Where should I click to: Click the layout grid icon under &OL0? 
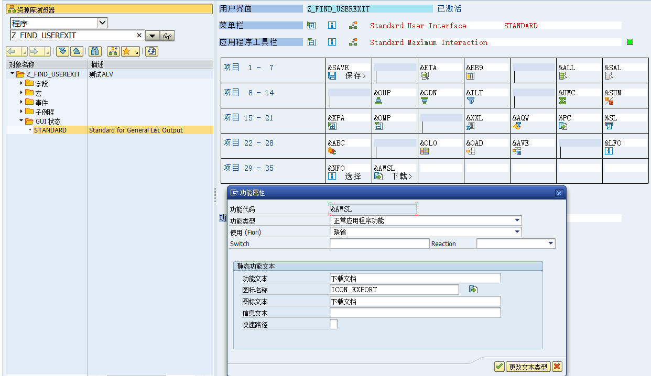(x=425, y=151)
